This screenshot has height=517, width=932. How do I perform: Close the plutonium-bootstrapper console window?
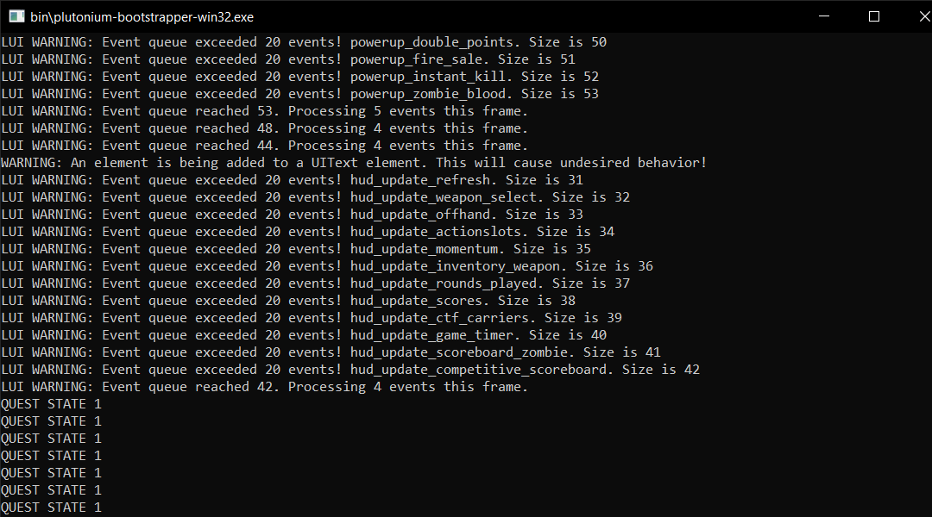[x=923, y=16]
